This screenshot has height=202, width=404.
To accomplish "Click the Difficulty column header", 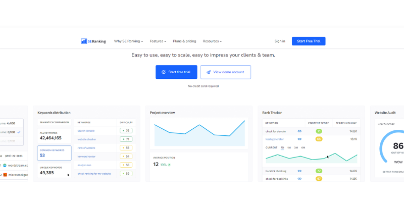I will [126, 123].
